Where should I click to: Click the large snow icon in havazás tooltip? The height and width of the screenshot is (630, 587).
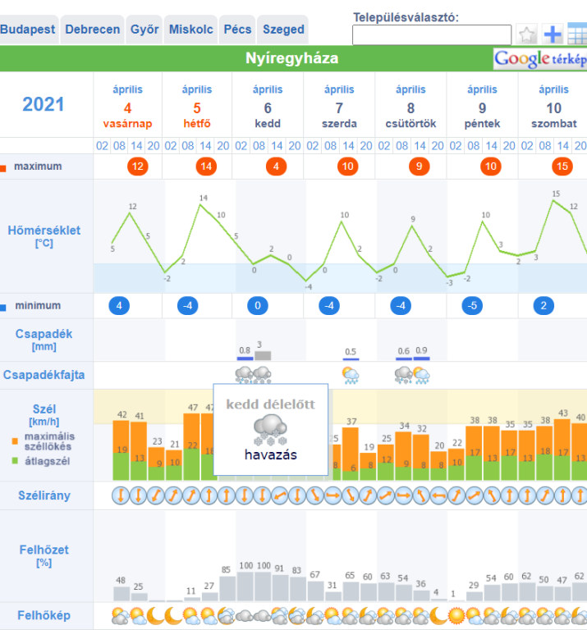click(x=270, y=428)
